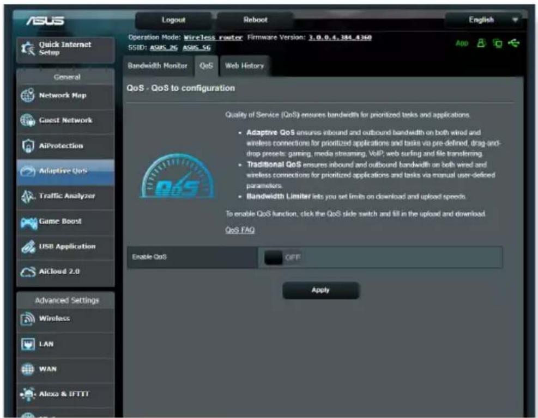Open Guest Network menu item
Image resolution: width=538 pixels, height=418 pixels.
point(65,121)
